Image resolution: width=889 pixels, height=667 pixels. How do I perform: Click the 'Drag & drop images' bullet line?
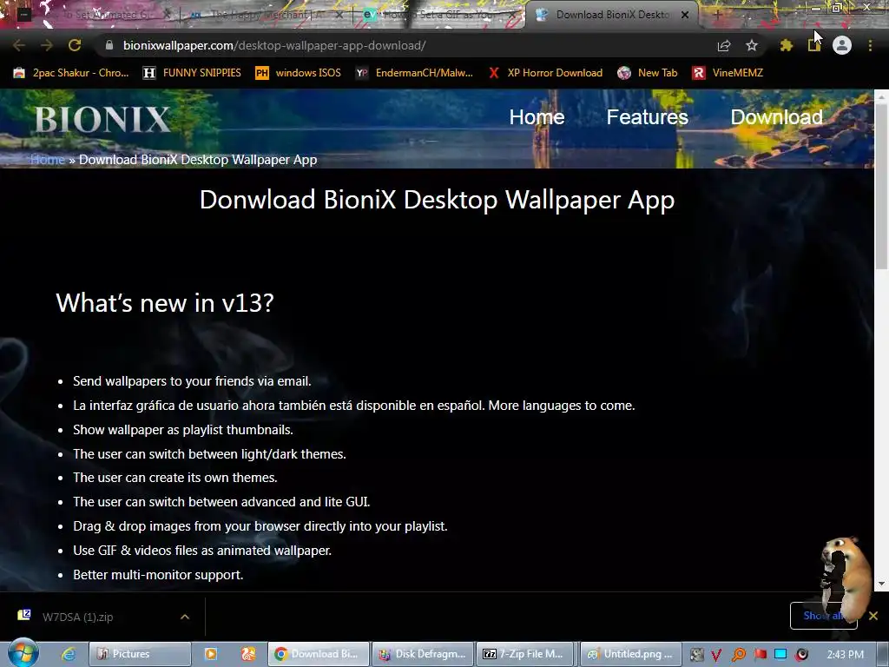point(260,526)
